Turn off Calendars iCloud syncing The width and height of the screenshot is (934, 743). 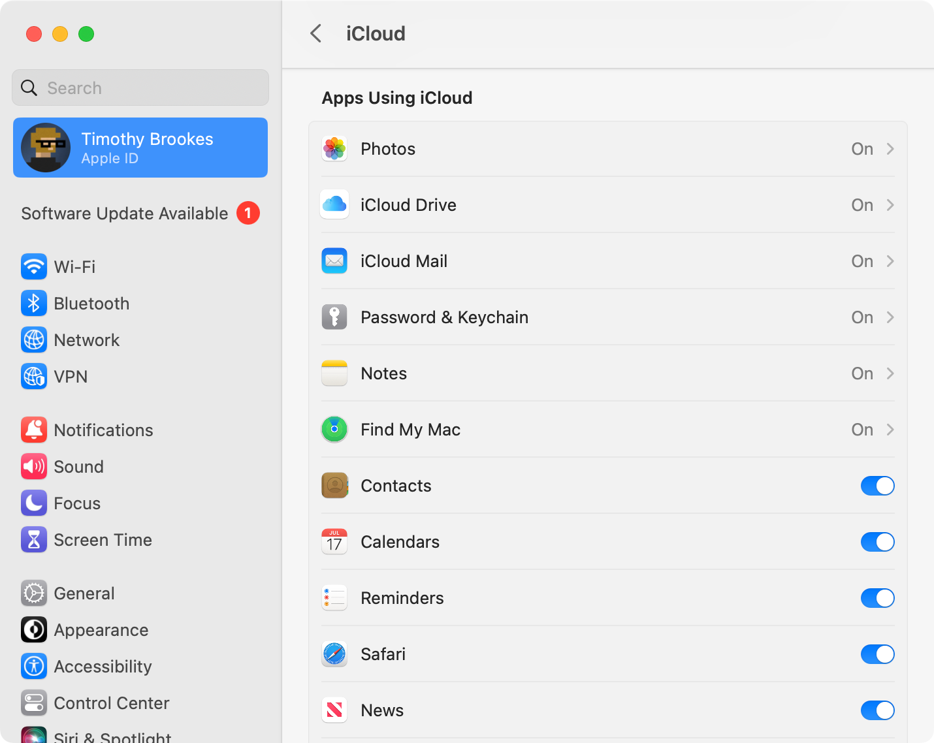878,542
